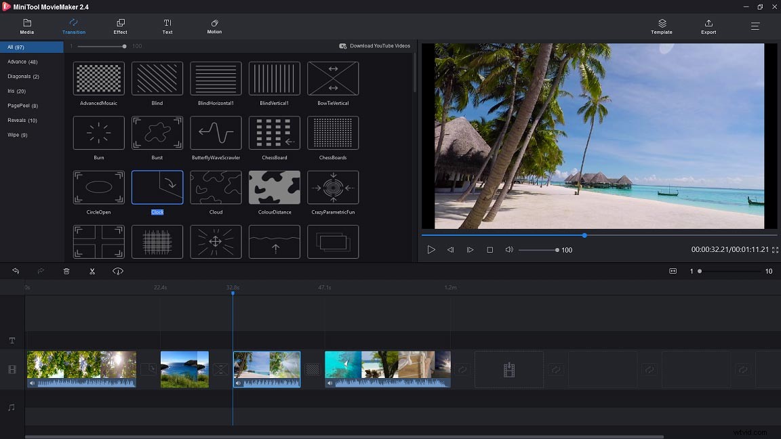781x439 pixels.
Task: Open the Iris transitions group
Action: [x=17, y=91]
